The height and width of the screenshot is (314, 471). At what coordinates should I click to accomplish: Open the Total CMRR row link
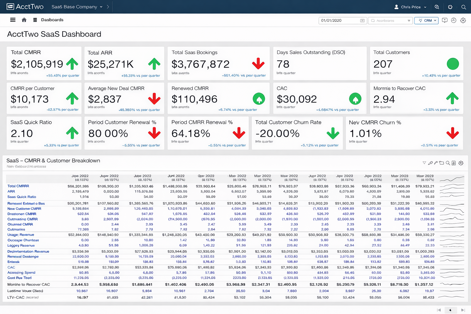(x=18, y=186)
